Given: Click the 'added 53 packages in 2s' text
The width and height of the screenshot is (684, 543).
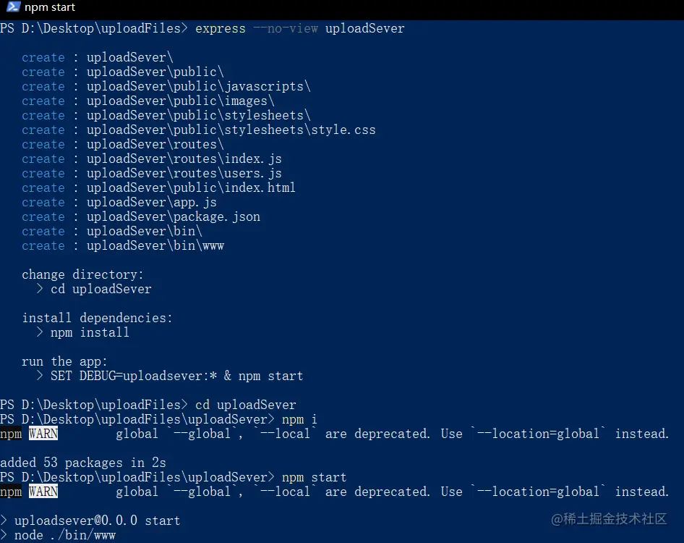Looking at the screenshot, I should pyautogui.click(x=83, y=463).
